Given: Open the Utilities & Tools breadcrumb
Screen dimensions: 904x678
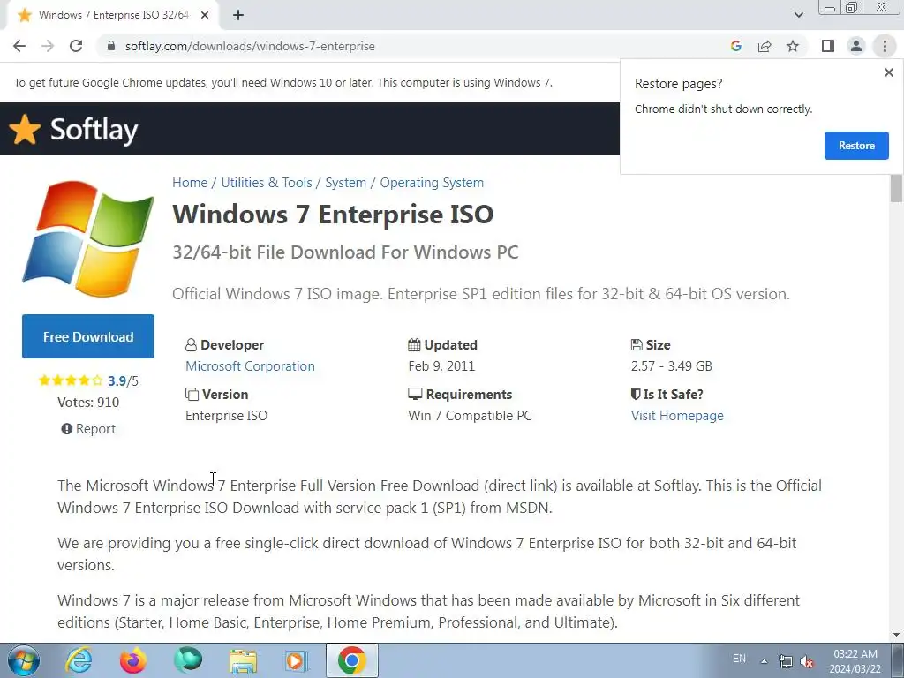Looking at the screenshot, I should [x=267, y=183].
